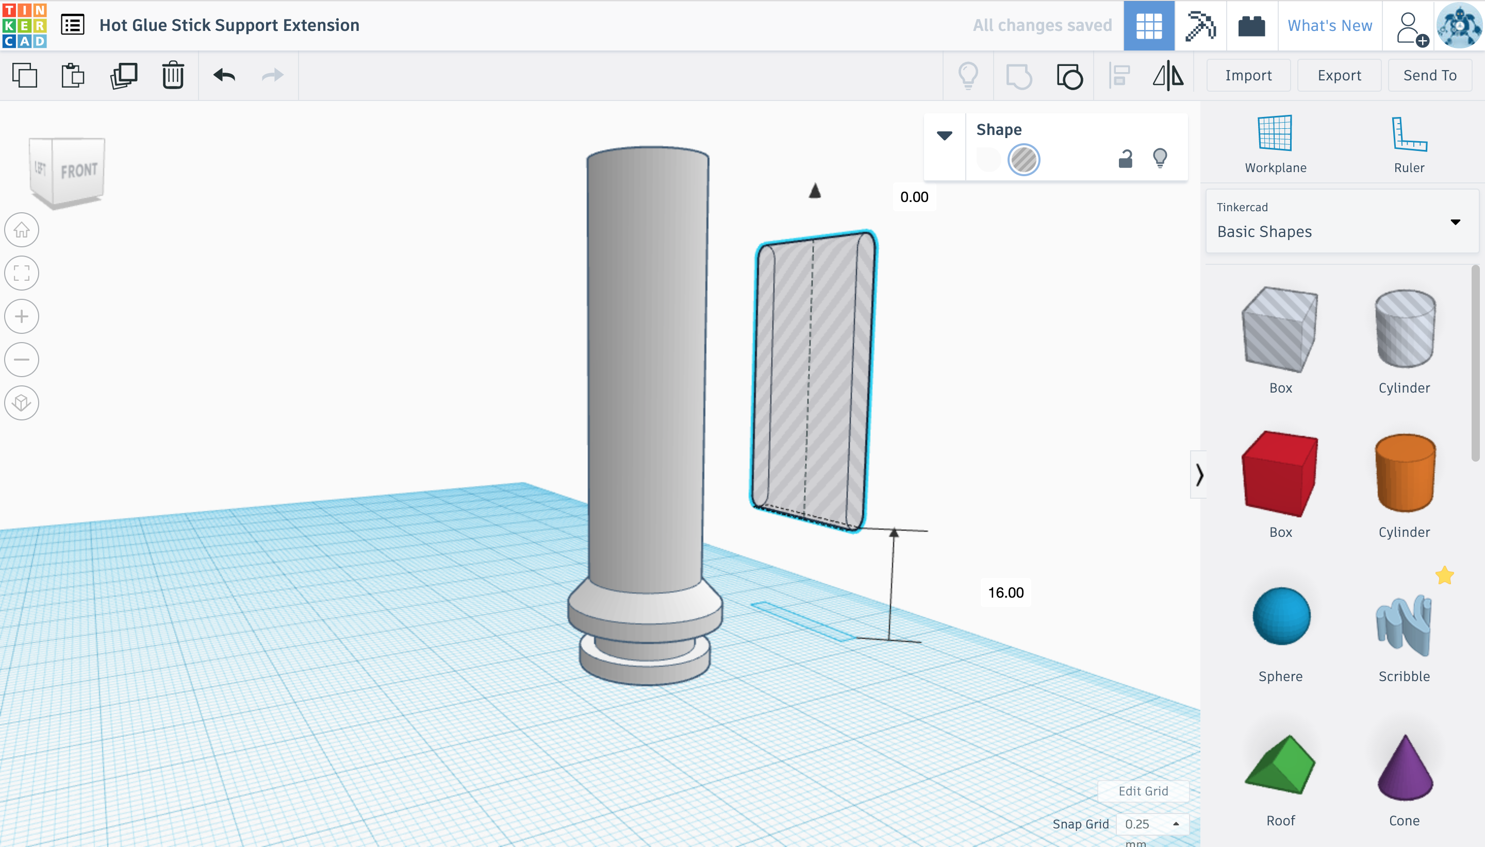Delete selection with the trash icon

point(173,76)
